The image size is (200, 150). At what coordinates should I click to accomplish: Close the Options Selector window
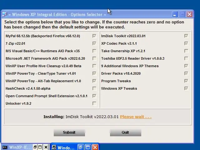189,14
